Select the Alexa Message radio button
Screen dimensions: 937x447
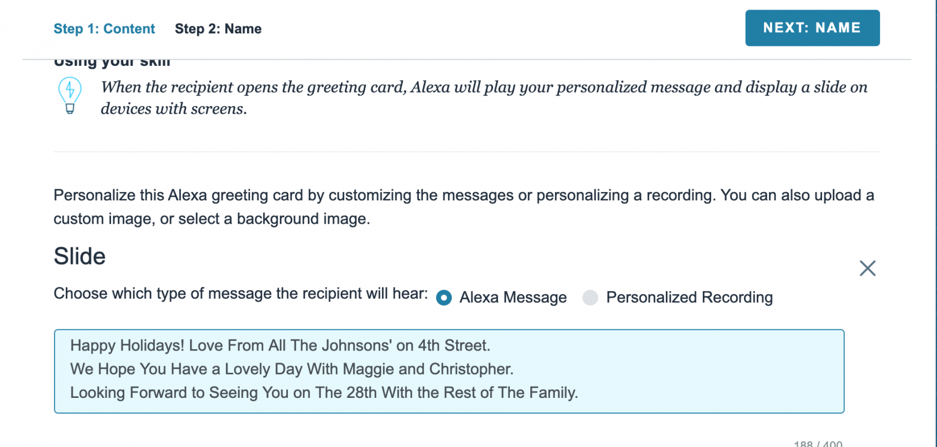click(x=444, y=298)
